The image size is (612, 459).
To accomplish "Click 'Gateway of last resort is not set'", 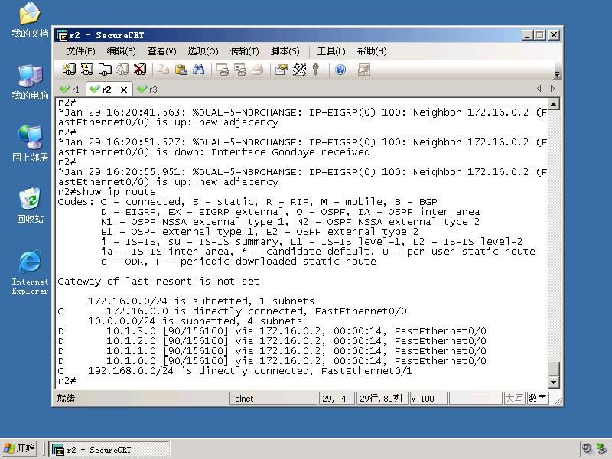I will pyautogui.click(x=158, y=282).
